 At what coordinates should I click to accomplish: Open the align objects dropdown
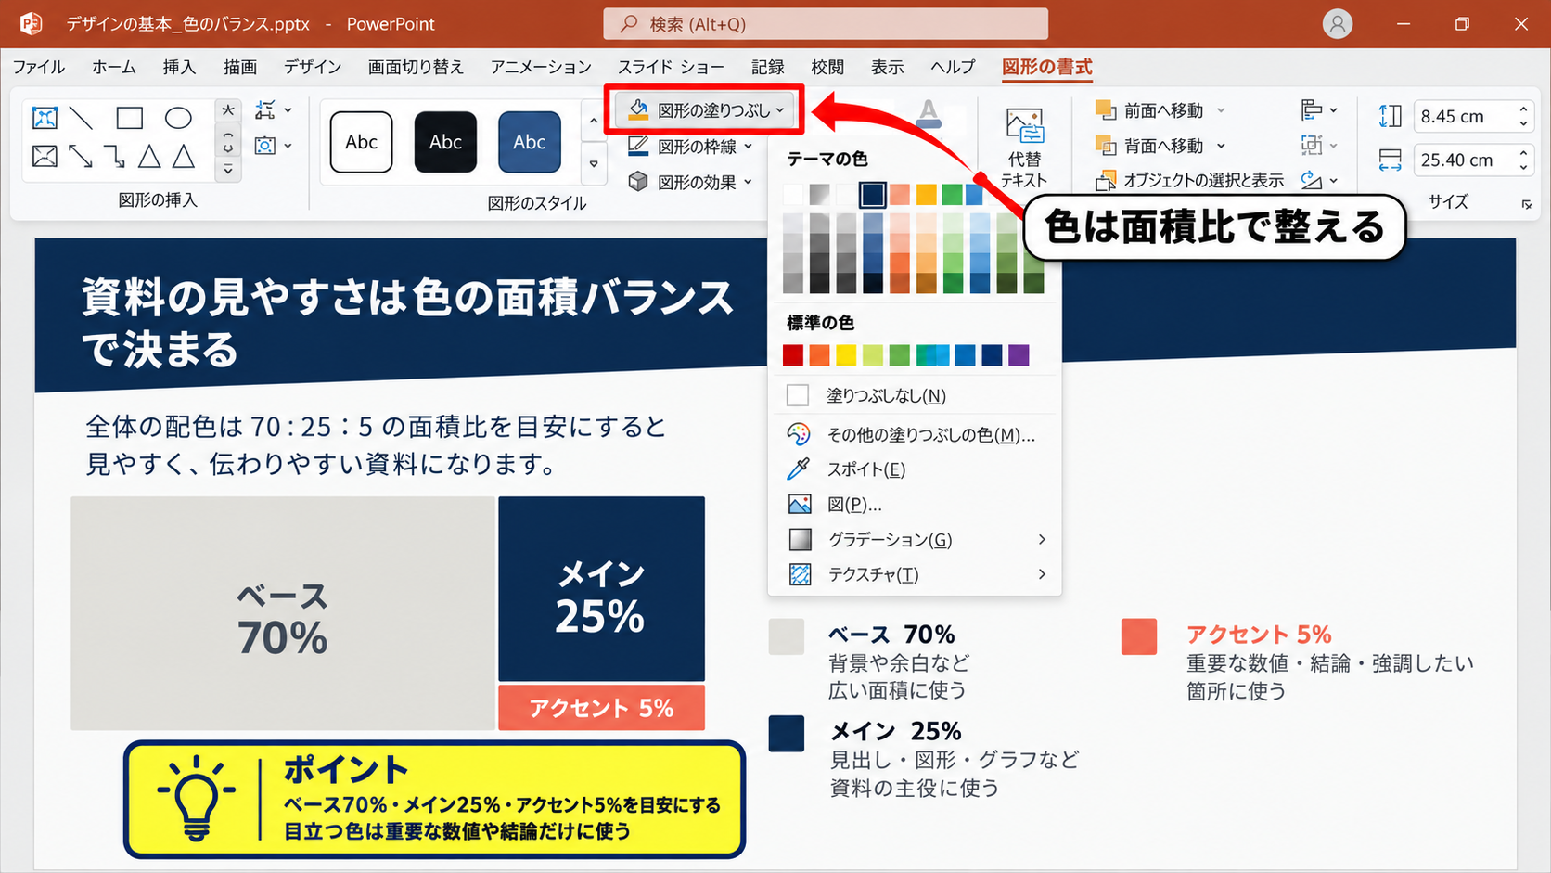pyautogui.click(x=1319, y=110)
